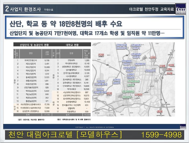This screenshot has height=143, width=189.
Task: Click the red 나사렛대 map label
Action: 138,95
